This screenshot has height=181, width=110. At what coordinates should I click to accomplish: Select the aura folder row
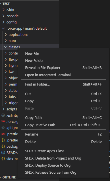(29, 41)
